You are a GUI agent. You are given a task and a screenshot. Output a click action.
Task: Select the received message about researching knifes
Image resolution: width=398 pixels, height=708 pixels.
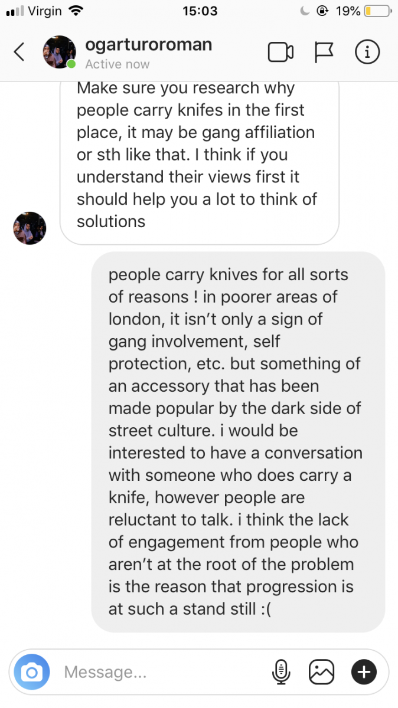[x=200, y=159]
